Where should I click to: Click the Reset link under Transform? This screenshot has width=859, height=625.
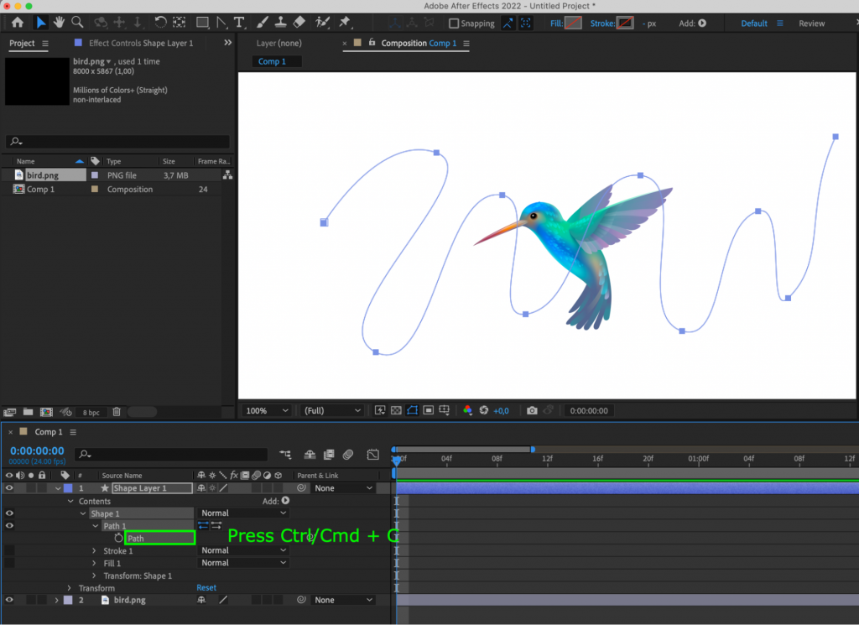point(206,587)
